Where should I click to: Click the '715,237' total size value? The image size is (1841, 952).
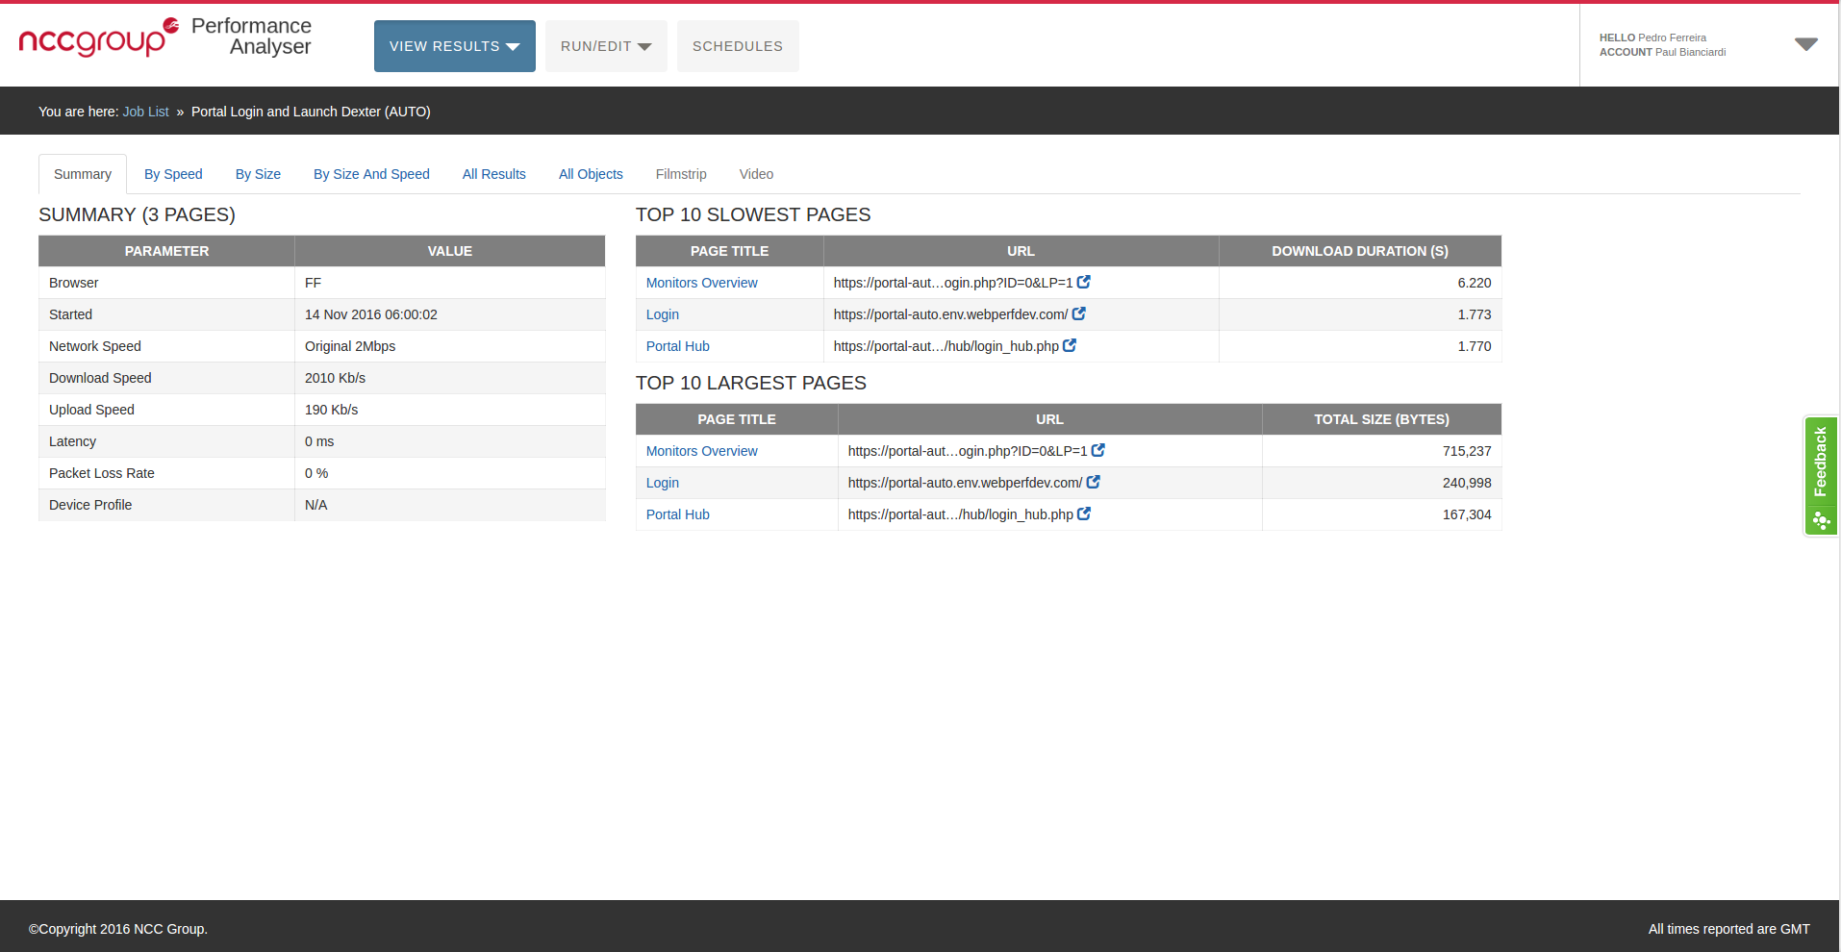click(x=1467, y=451)
